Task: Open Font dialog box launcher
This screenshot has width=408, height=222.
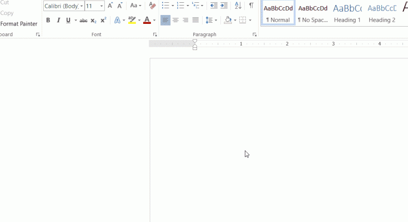Action: (x=155, y=34)
